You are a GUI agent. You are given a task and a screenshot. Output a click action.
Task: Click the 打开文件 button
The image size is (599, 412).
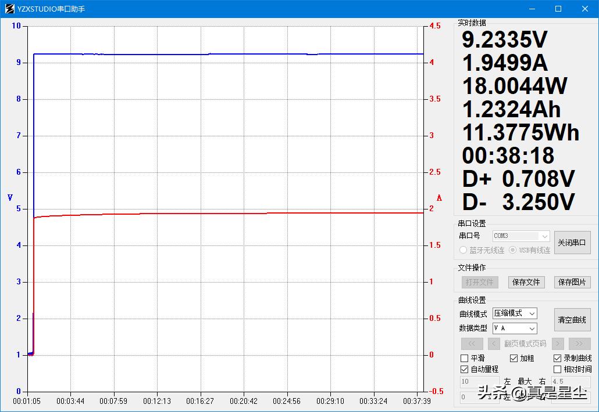tap(479, 282)
